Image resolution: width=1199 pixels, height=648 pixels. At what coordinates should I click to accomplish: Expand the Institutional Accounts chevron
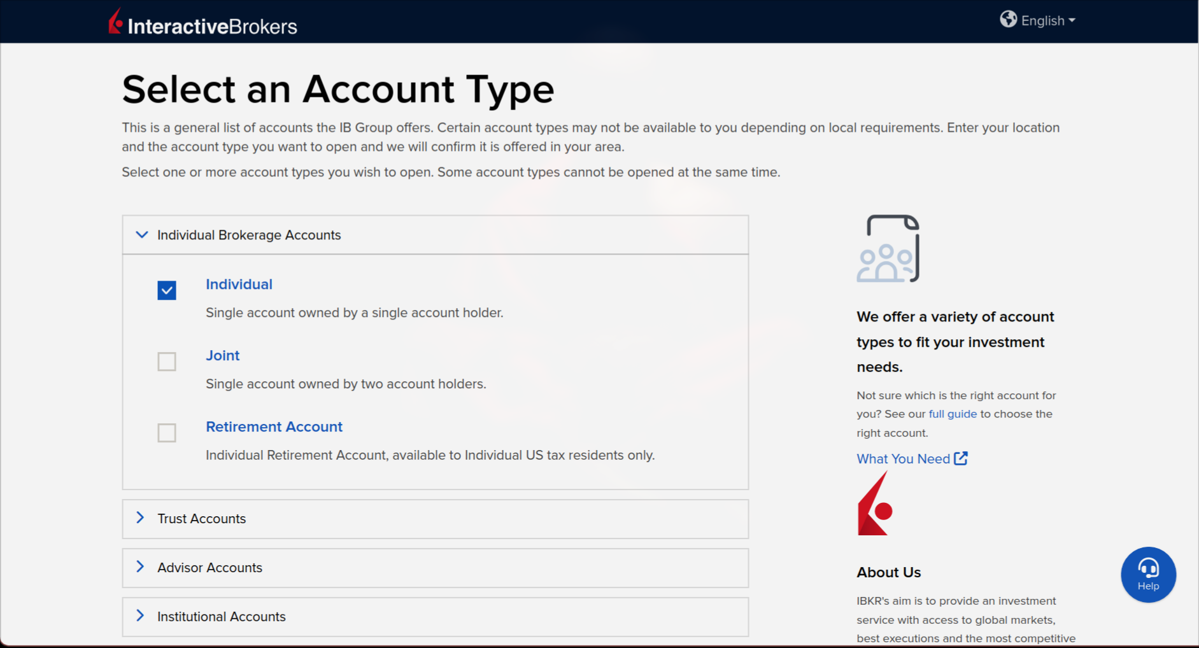141,616
